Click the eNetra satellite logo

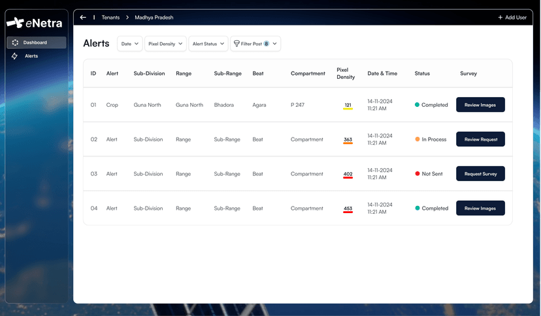point(15,23)
